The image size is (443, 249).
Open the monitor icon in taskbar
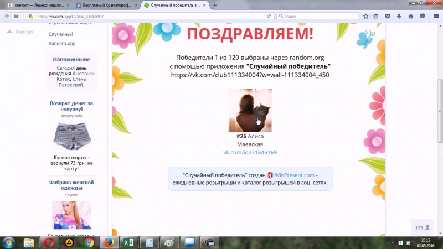(189, 242)
